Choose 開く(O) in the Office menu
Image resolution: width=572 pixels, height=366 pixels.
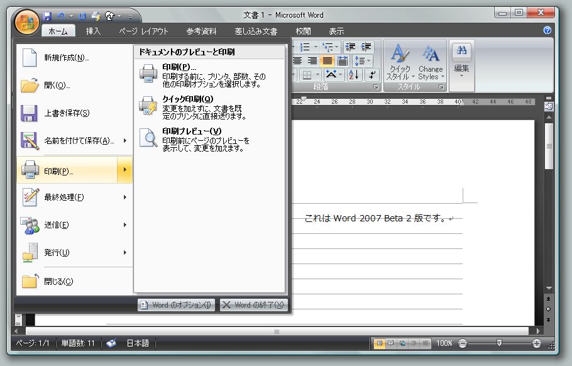click(x=74, y=86)
